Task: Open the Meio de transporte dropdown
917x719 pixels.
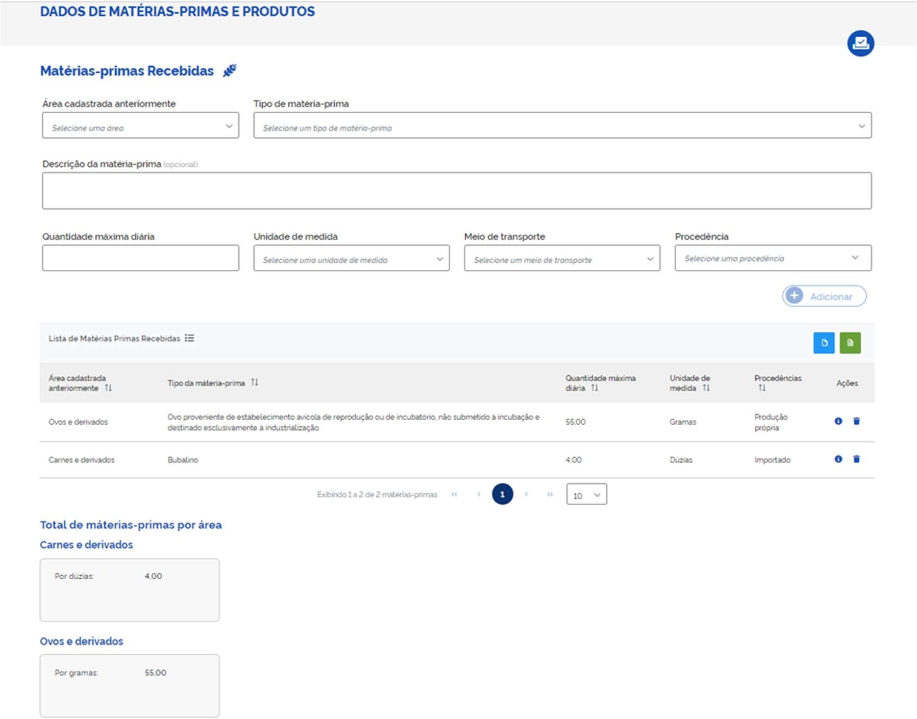Action: pyautogui.click(x=562, y=258)
